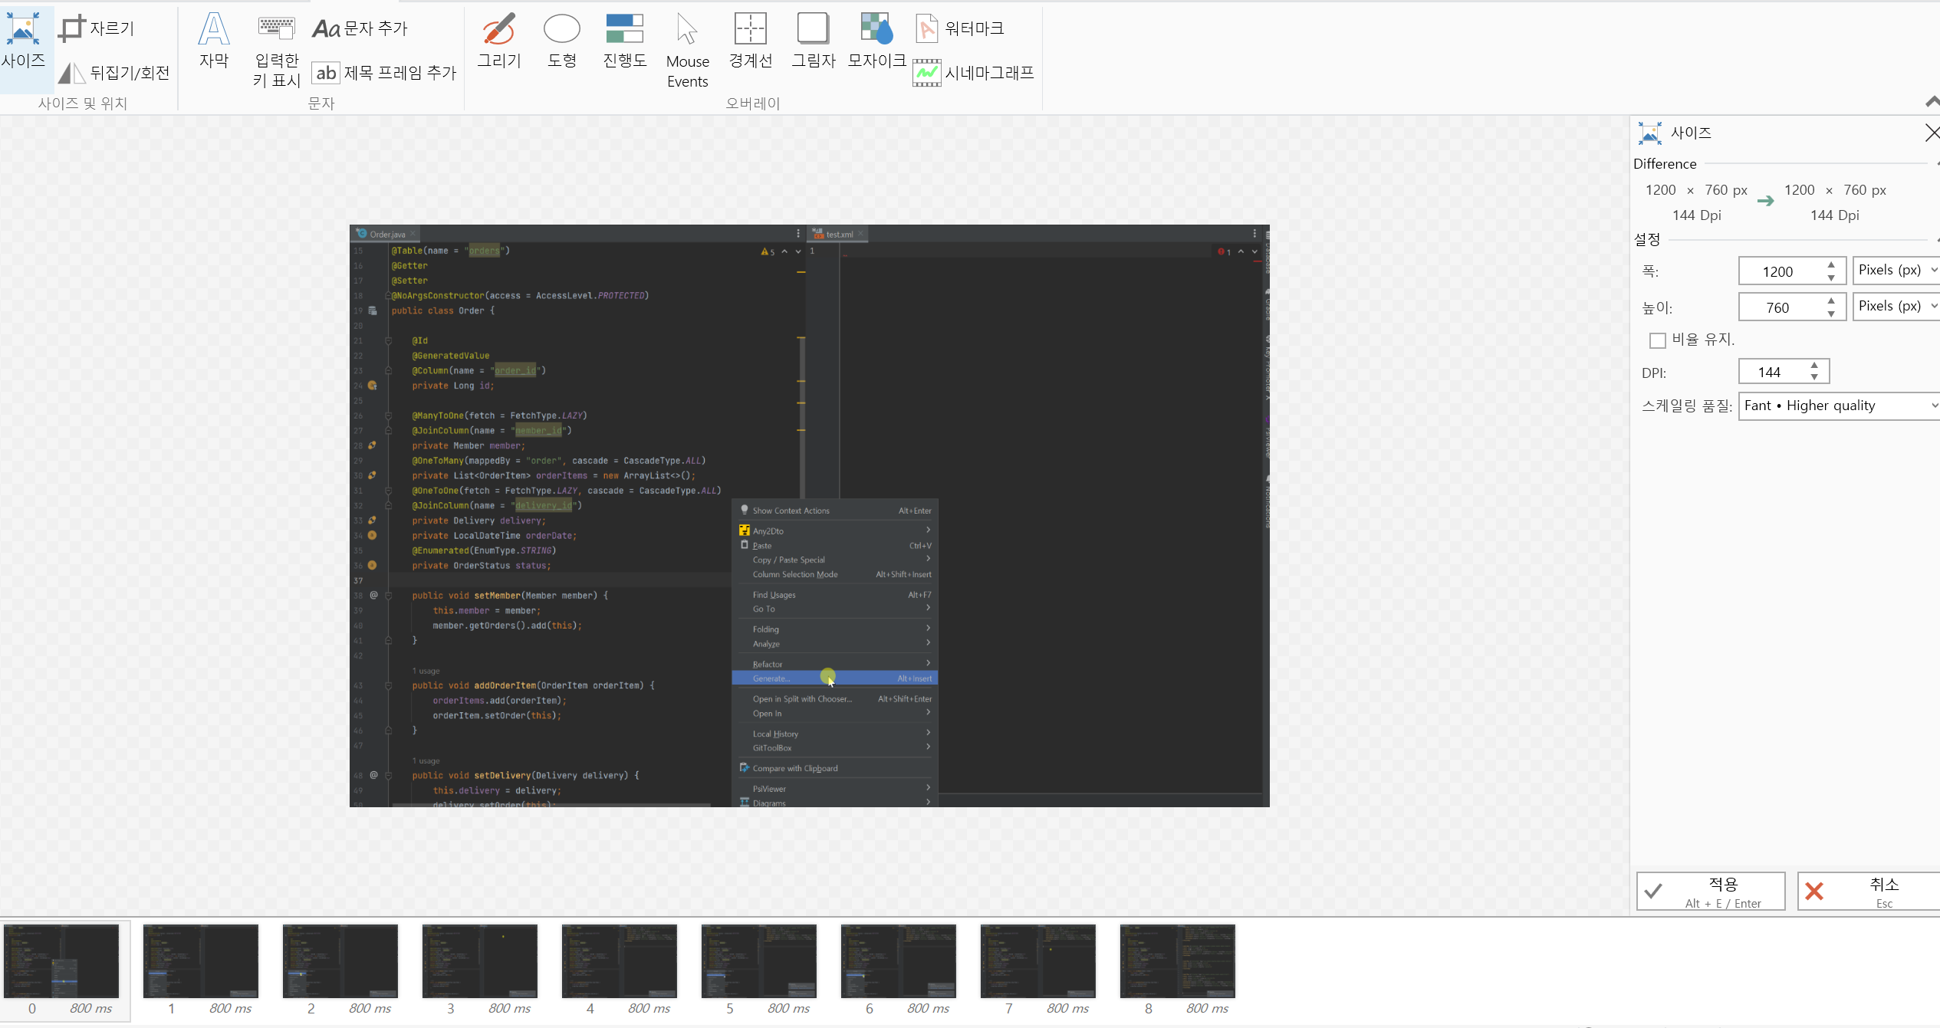The image size is (1940, 1028).
Task: Open the 시네마그래프 cinemagraph tool
Action: pos(974,73)
